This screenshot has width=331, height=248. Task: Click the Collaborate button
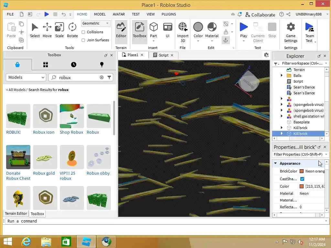click(260, 15)
